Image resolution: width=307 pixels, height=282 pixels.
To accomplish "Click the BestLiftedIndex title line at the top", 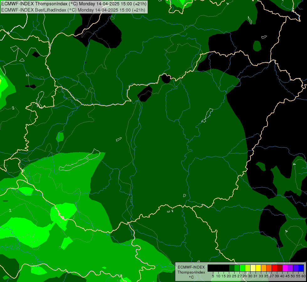I will [73, 10].
